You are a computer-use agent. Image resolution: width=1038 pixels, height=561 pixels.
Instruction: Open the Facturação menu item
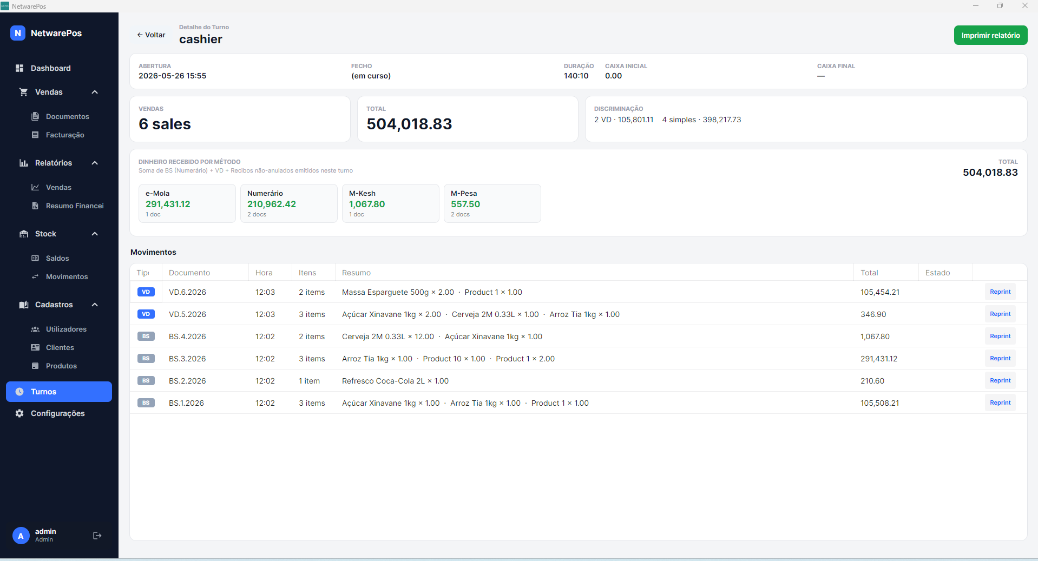(65, 135)
